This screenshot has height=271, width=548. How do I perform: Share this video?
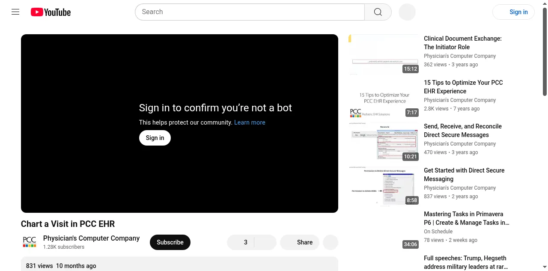pos(300,242)
